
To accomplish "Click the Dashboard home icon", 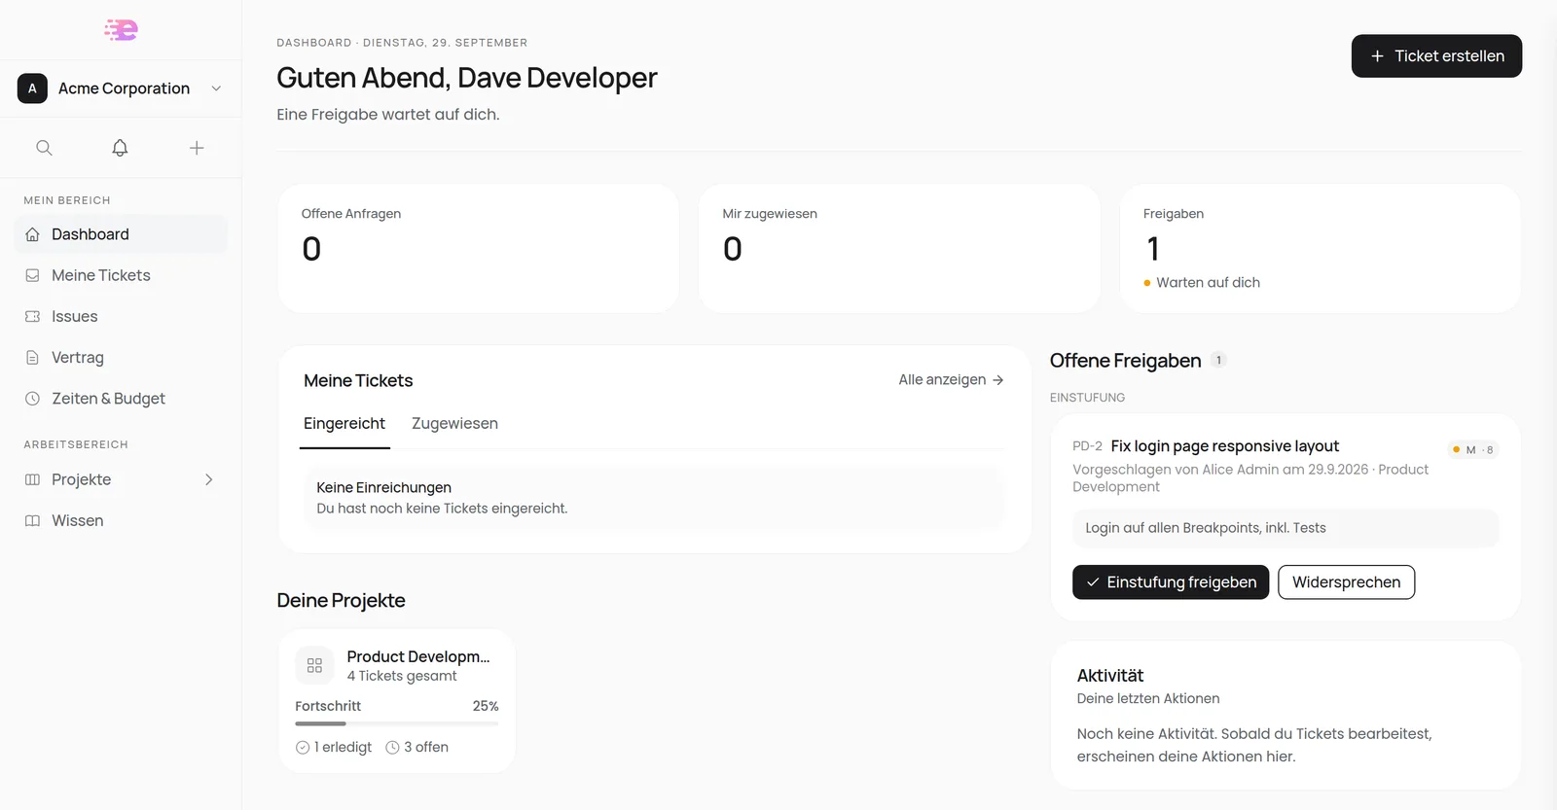I will click(32, 234).
